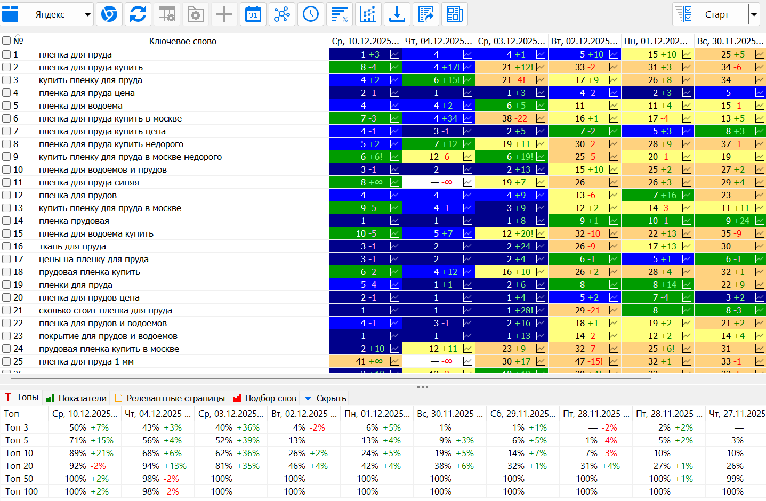Open the folder settings toolbar icon
Screen dimensions: 766x501
pos(196,14)
